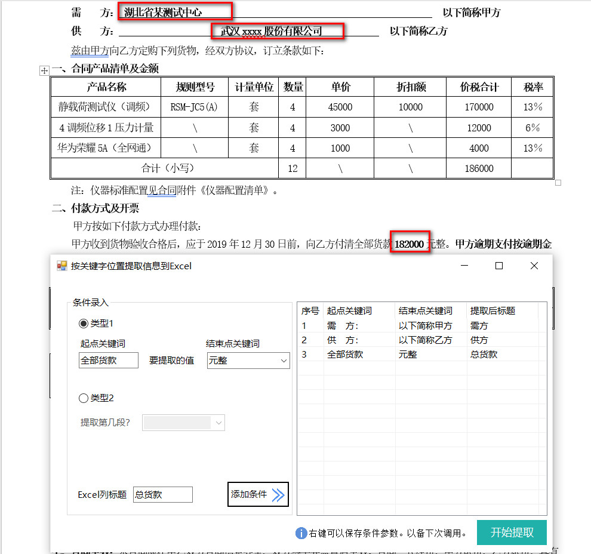591x554 pixels.
Task: Click the RSM-JC5(A) model cell
Action: [194, 107]
